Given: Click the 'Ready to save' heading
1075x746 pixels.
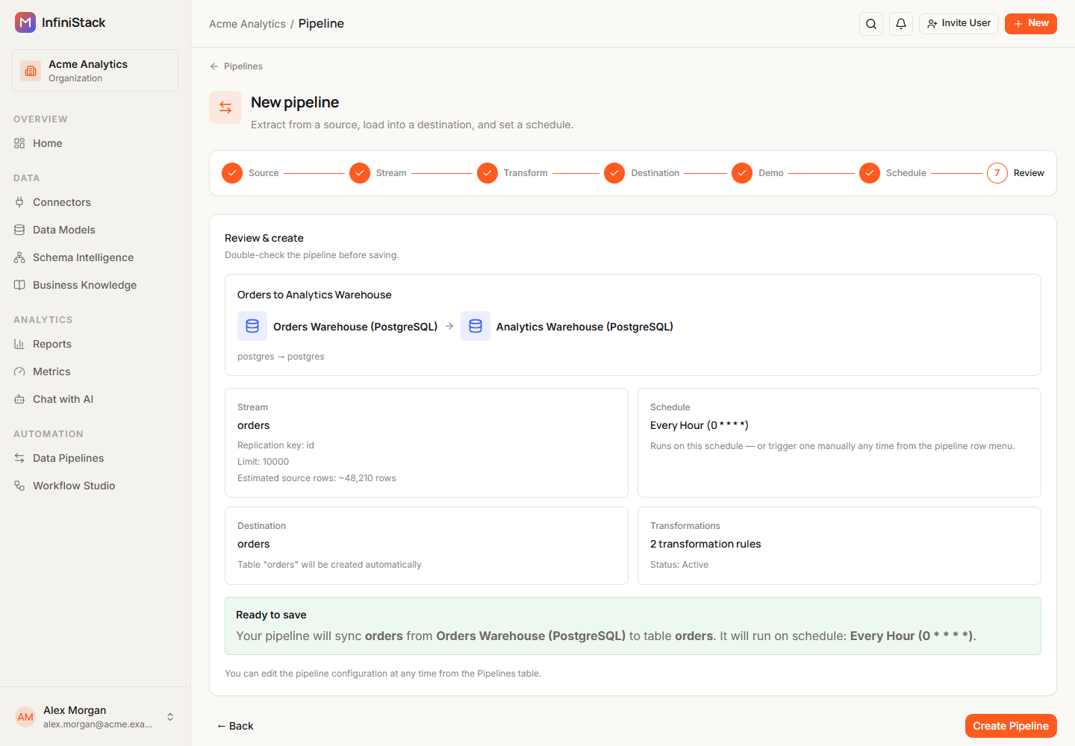Looking at the screenshot, I should (271, 615).
